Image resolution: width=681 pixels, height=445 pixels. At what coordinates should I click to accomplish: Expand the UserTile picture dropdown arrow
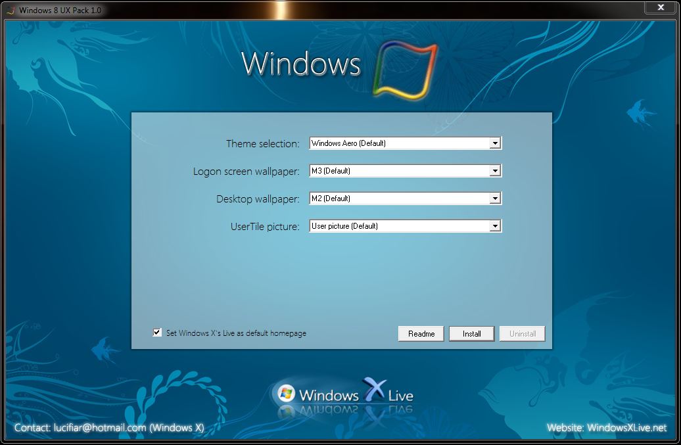tap(495, 225)
